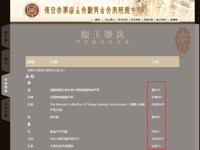Open the 数据库 navigation tab
This screenshot has height=150, width=200.
(x=174, y=20)
